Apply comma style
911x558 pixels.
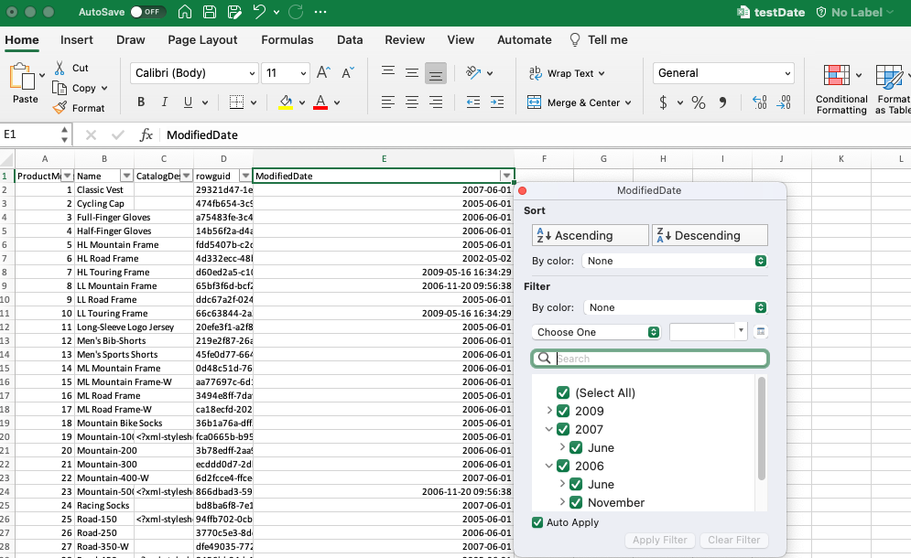(722, 102)
